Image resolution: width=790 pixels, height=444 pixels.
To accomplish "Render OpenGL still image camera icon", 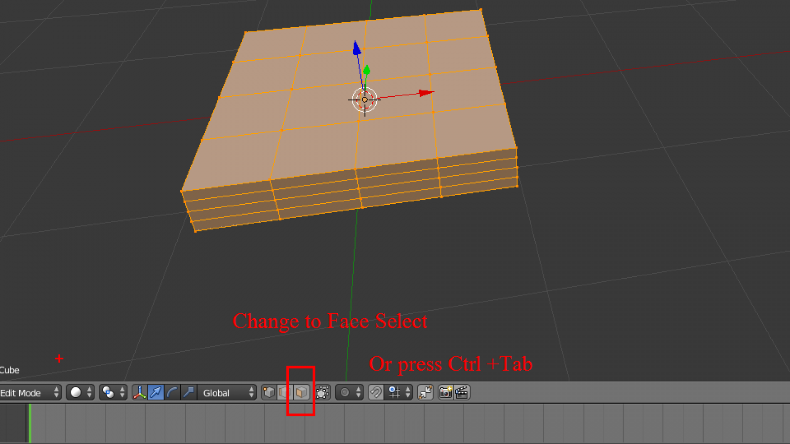I will (x=446, y=393).
